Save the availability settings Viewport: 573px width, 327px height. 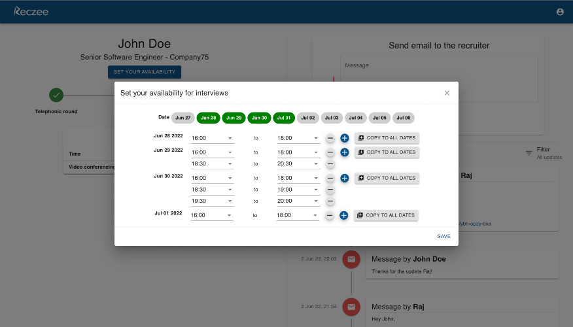coord(443,236)
